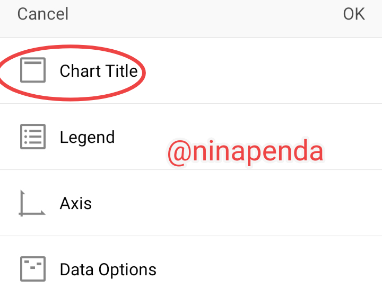The height and width of the screenshot is (289, 382).
Task: Tap the Chart Title icon
Action: (x=33, y=70)
